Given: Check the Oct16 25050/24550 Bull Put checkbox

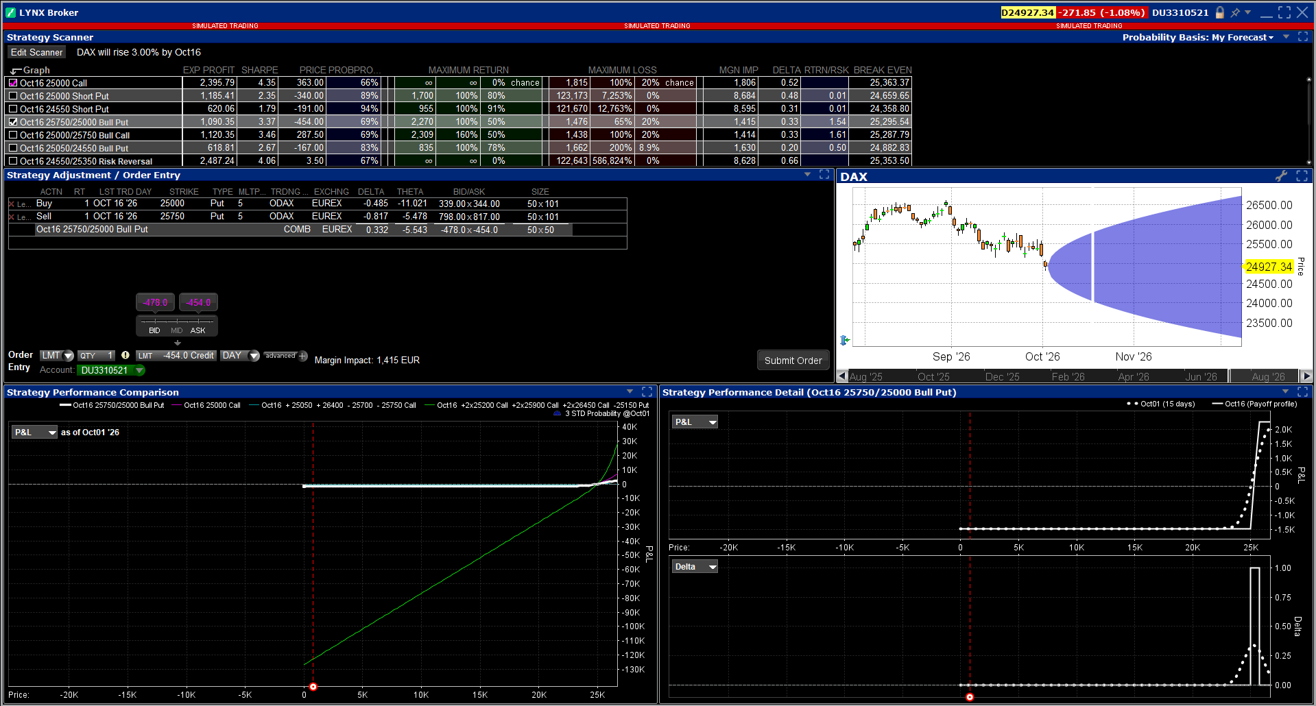Looking at the screenshot, I should [13, 148].
